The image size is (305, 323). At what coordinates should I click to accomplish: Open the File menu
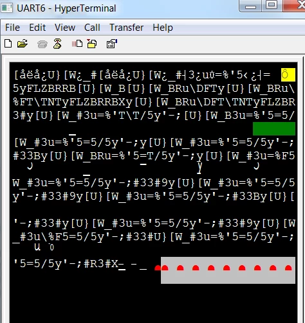tap(12, 28)
